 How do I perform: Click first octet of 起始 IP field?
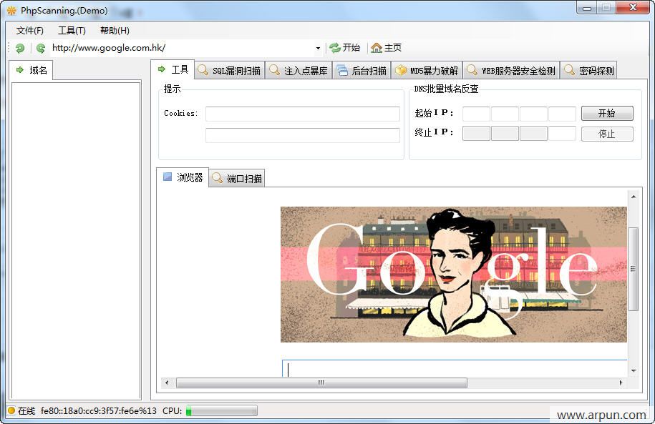476,114
